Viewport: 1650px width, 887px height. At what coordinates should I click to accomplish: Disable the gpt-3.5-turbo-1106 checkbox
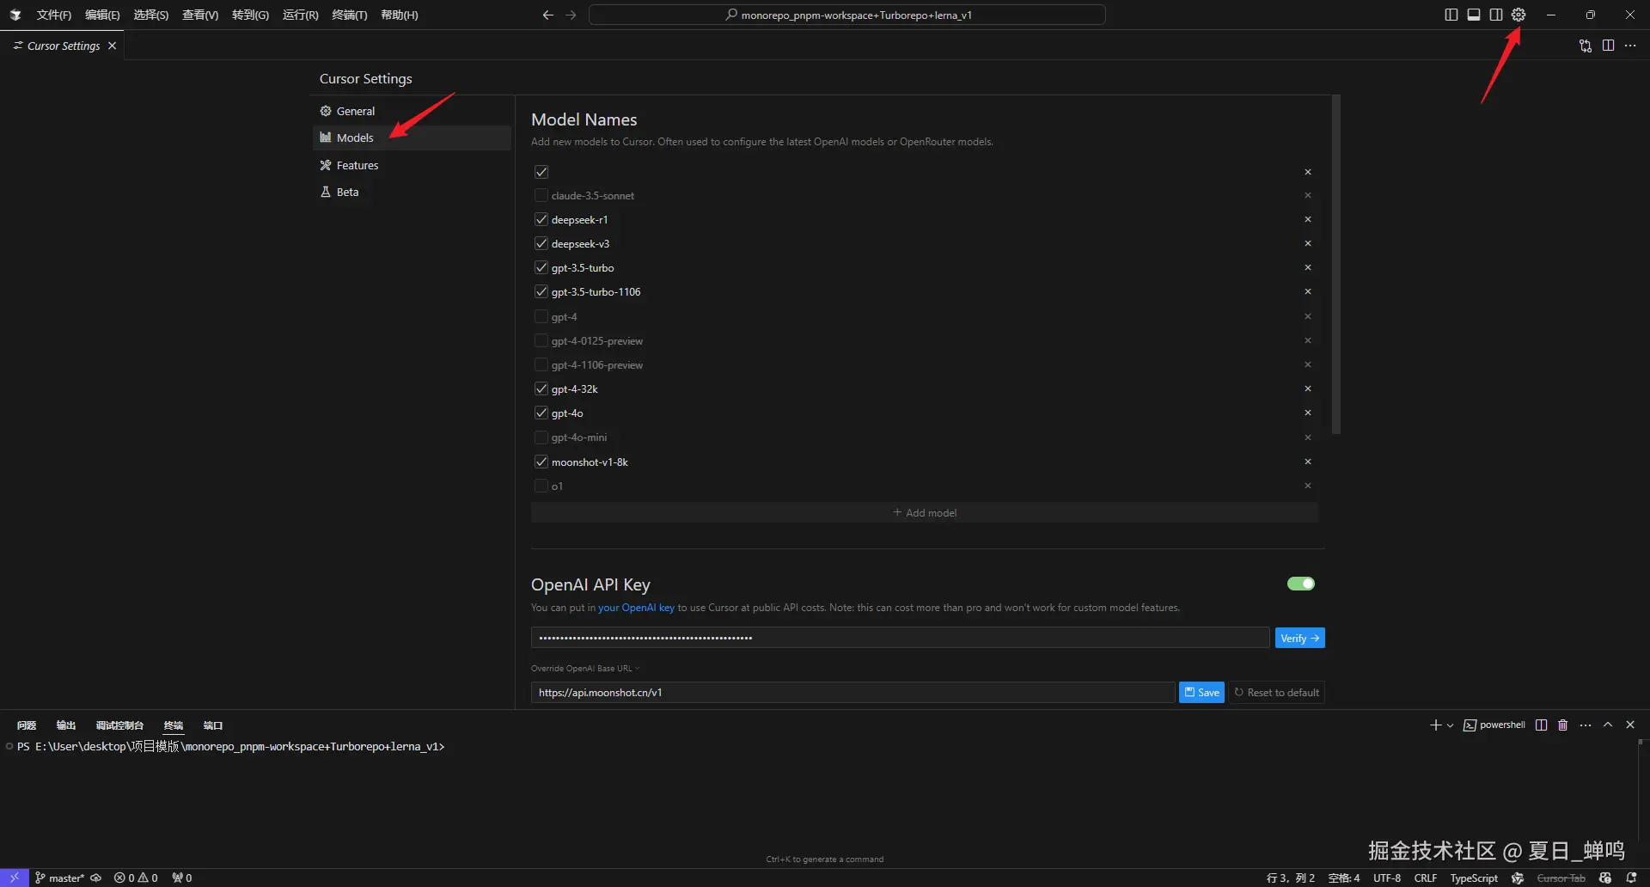point(541,292)
